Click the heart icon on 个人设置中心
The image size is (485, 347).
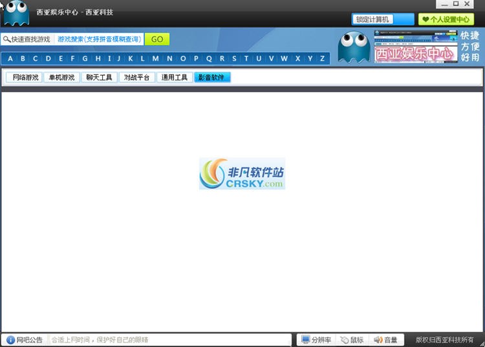pos(426,19)
